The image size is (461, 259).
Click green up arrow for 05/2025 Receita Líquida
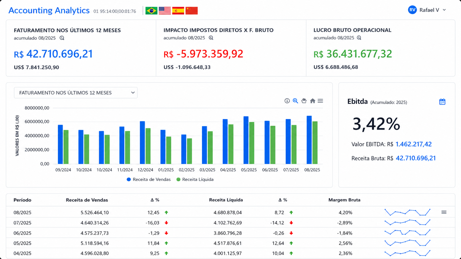[x=291, y=243]
